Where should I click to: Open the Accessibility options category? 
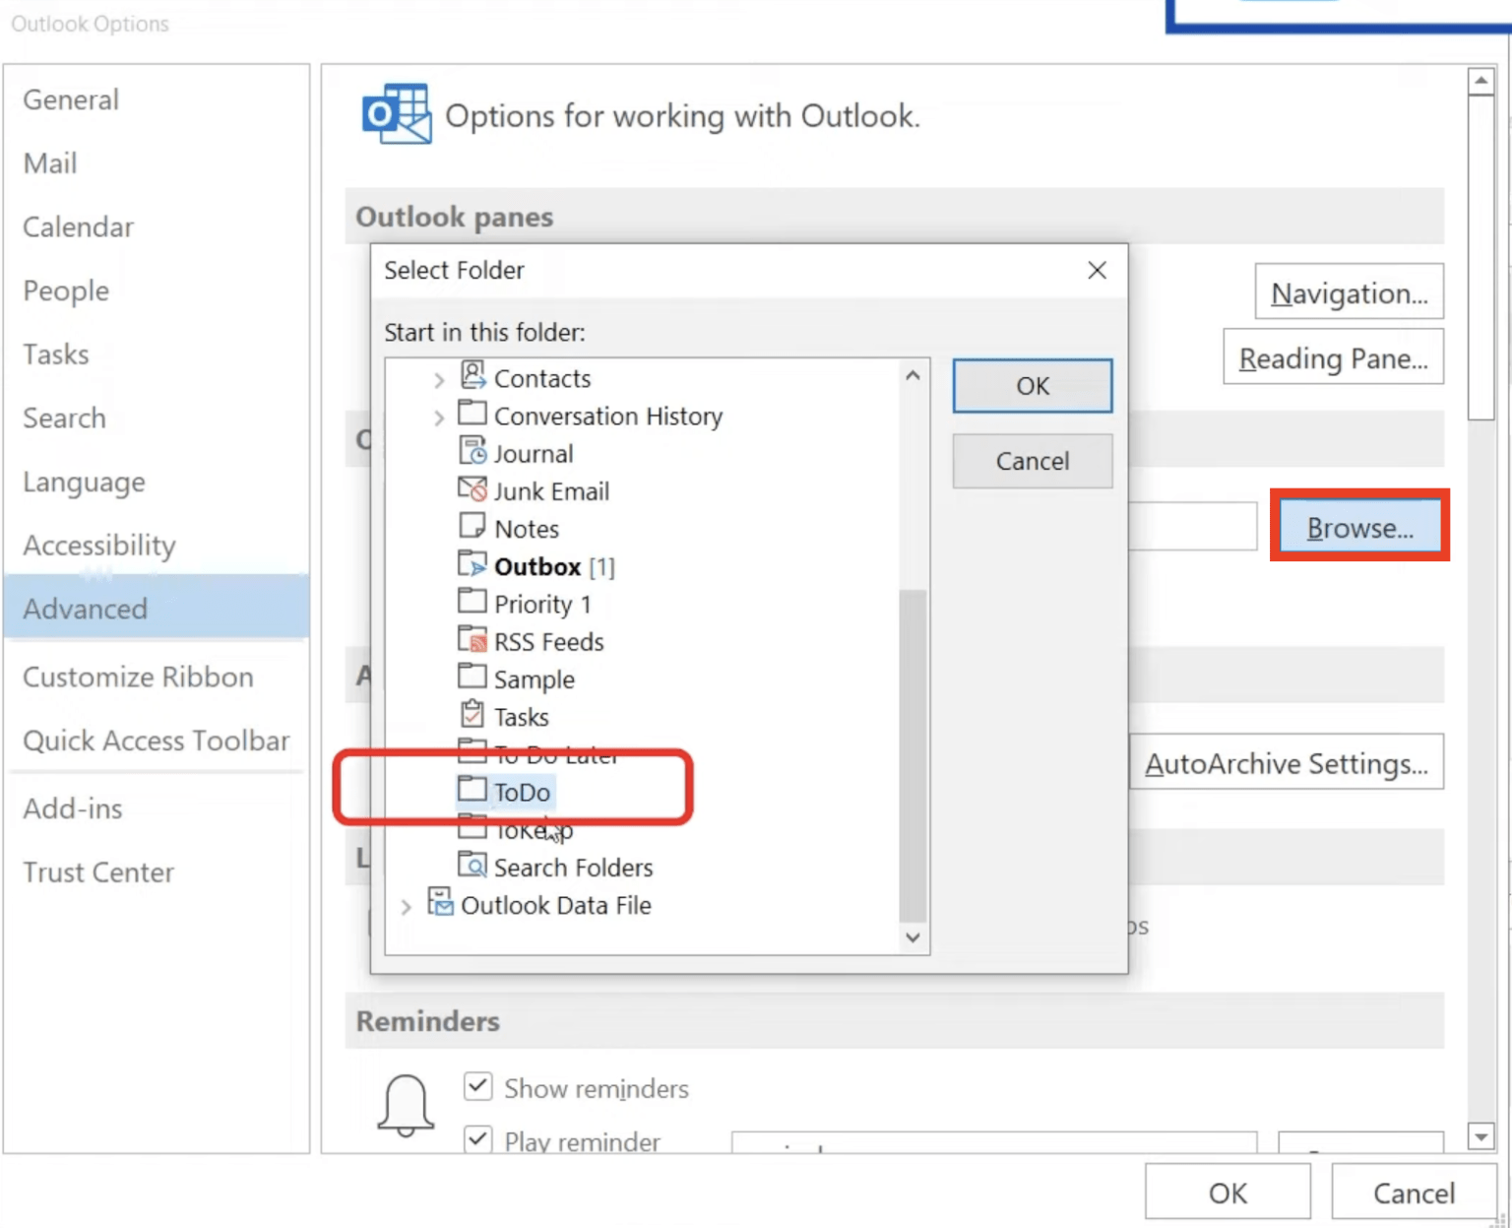point(157,546)
